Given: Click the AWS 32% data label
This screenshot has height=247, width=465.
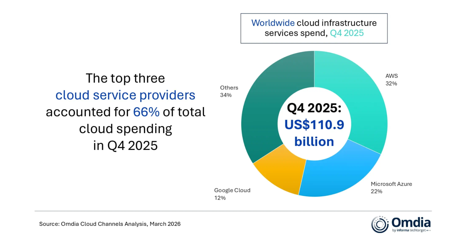Looking at the screenshot, I should 391,80.
